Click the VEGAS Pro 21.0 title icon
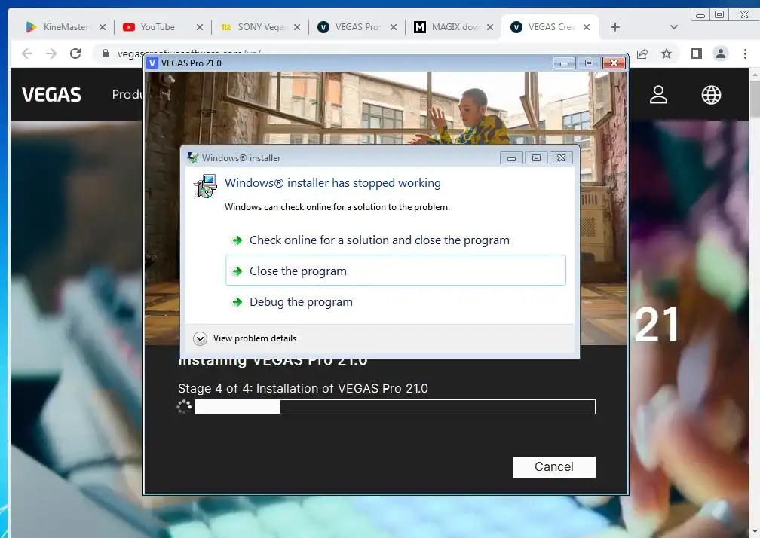Screen dimensions: 760x538 pyautogui.click(x=152, y=63)
